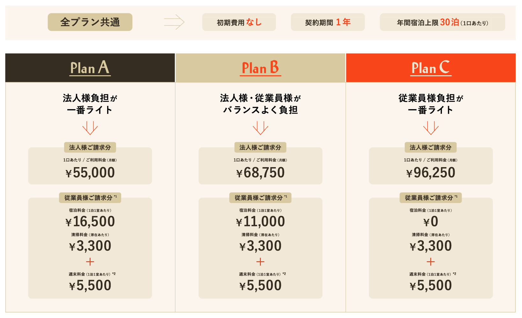Click the right arrow beside 全プラン共通
The width and height of the screenshot is (522, 318).
point(174,22)
